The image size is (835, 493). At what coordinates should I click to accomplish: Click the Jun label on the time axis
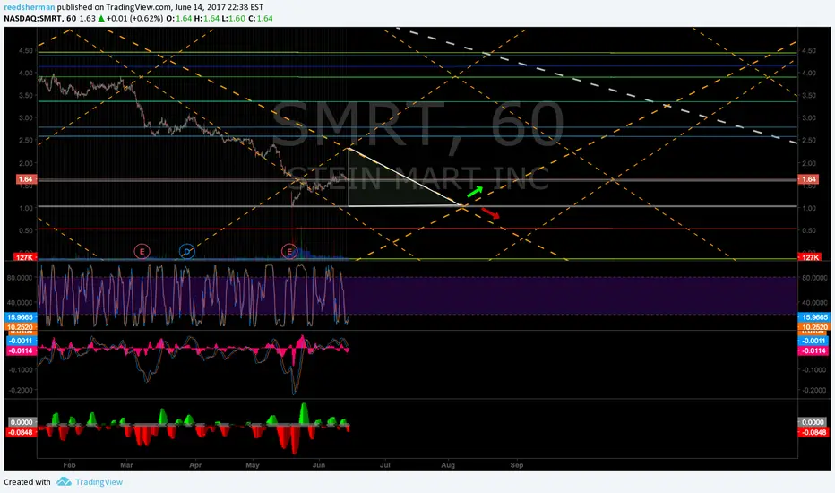point(318,464)
